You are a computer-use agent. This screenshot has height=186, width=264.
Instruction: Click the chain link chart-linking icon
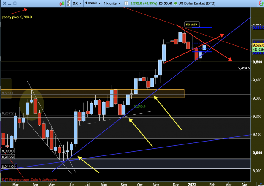point(68,3)
